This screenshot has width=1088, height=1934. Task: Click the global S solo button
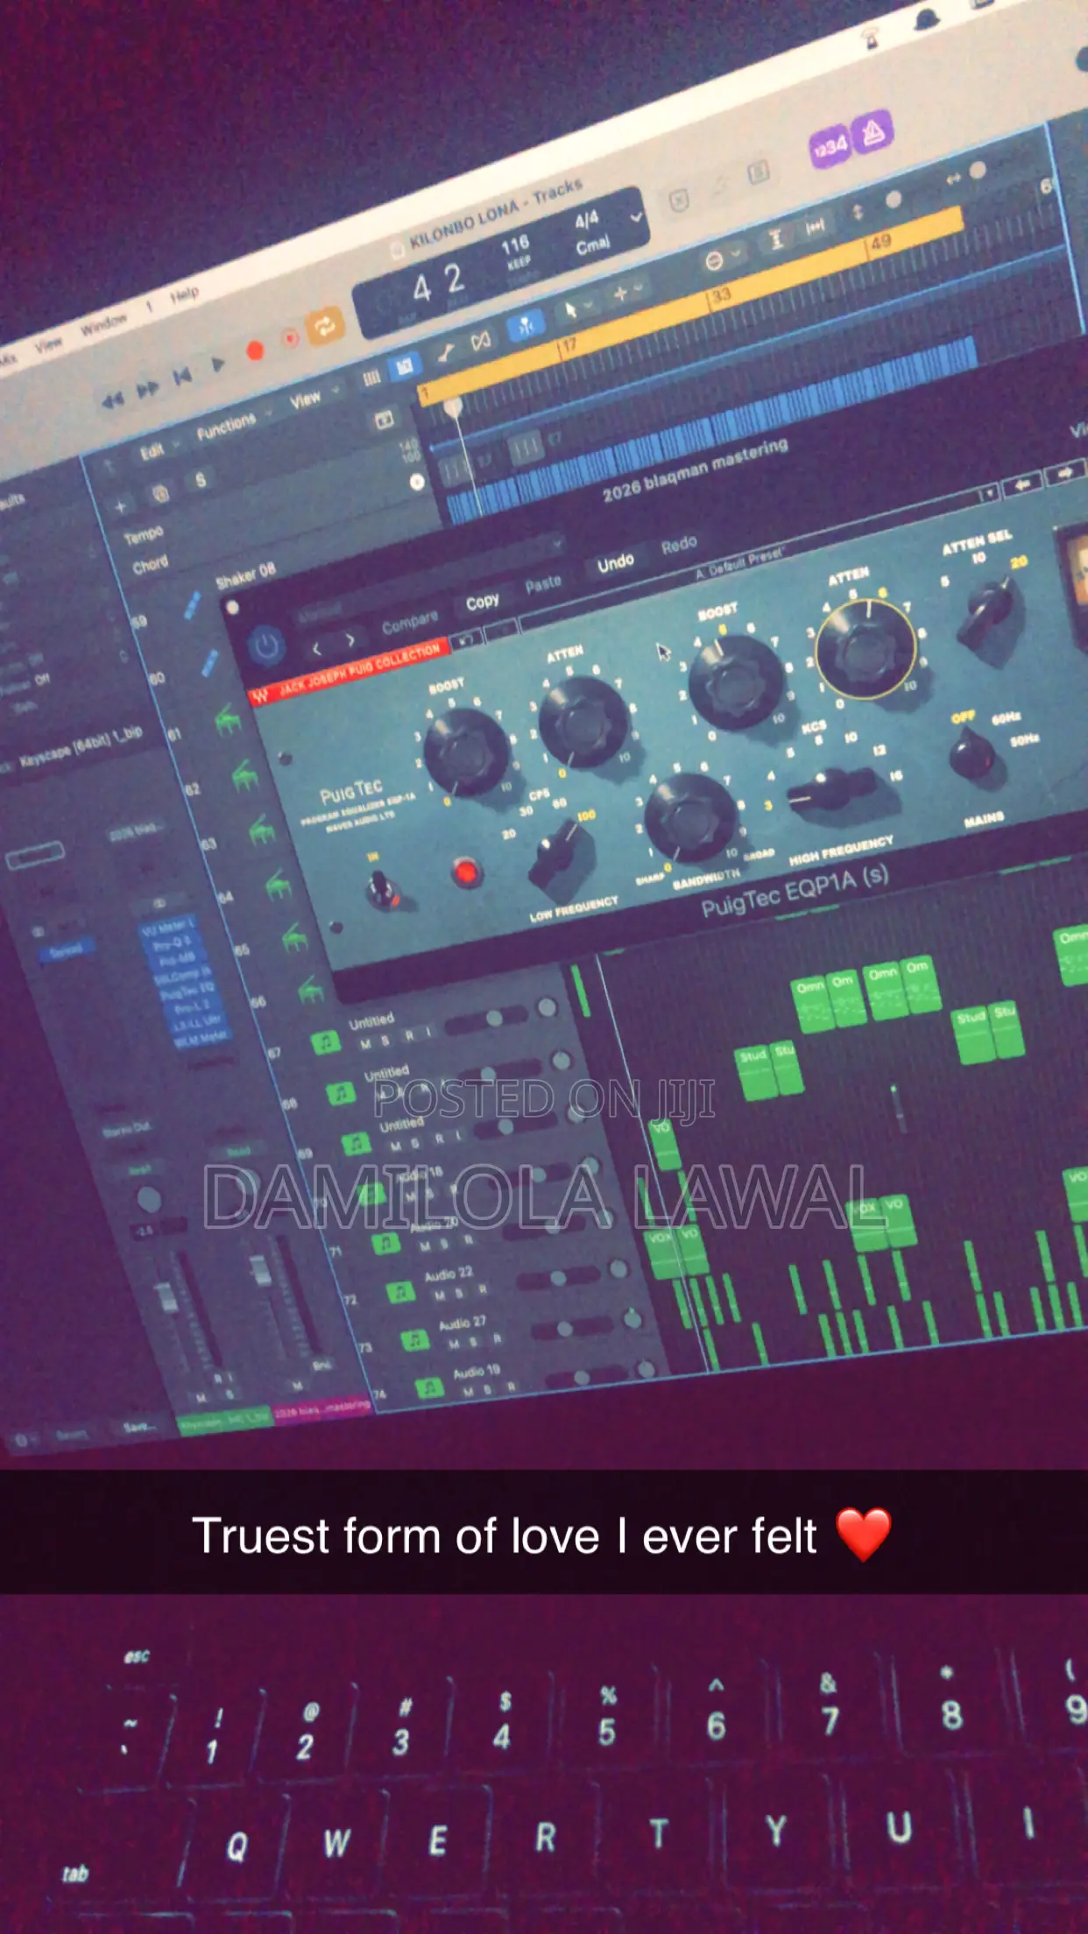coord(201,479)
